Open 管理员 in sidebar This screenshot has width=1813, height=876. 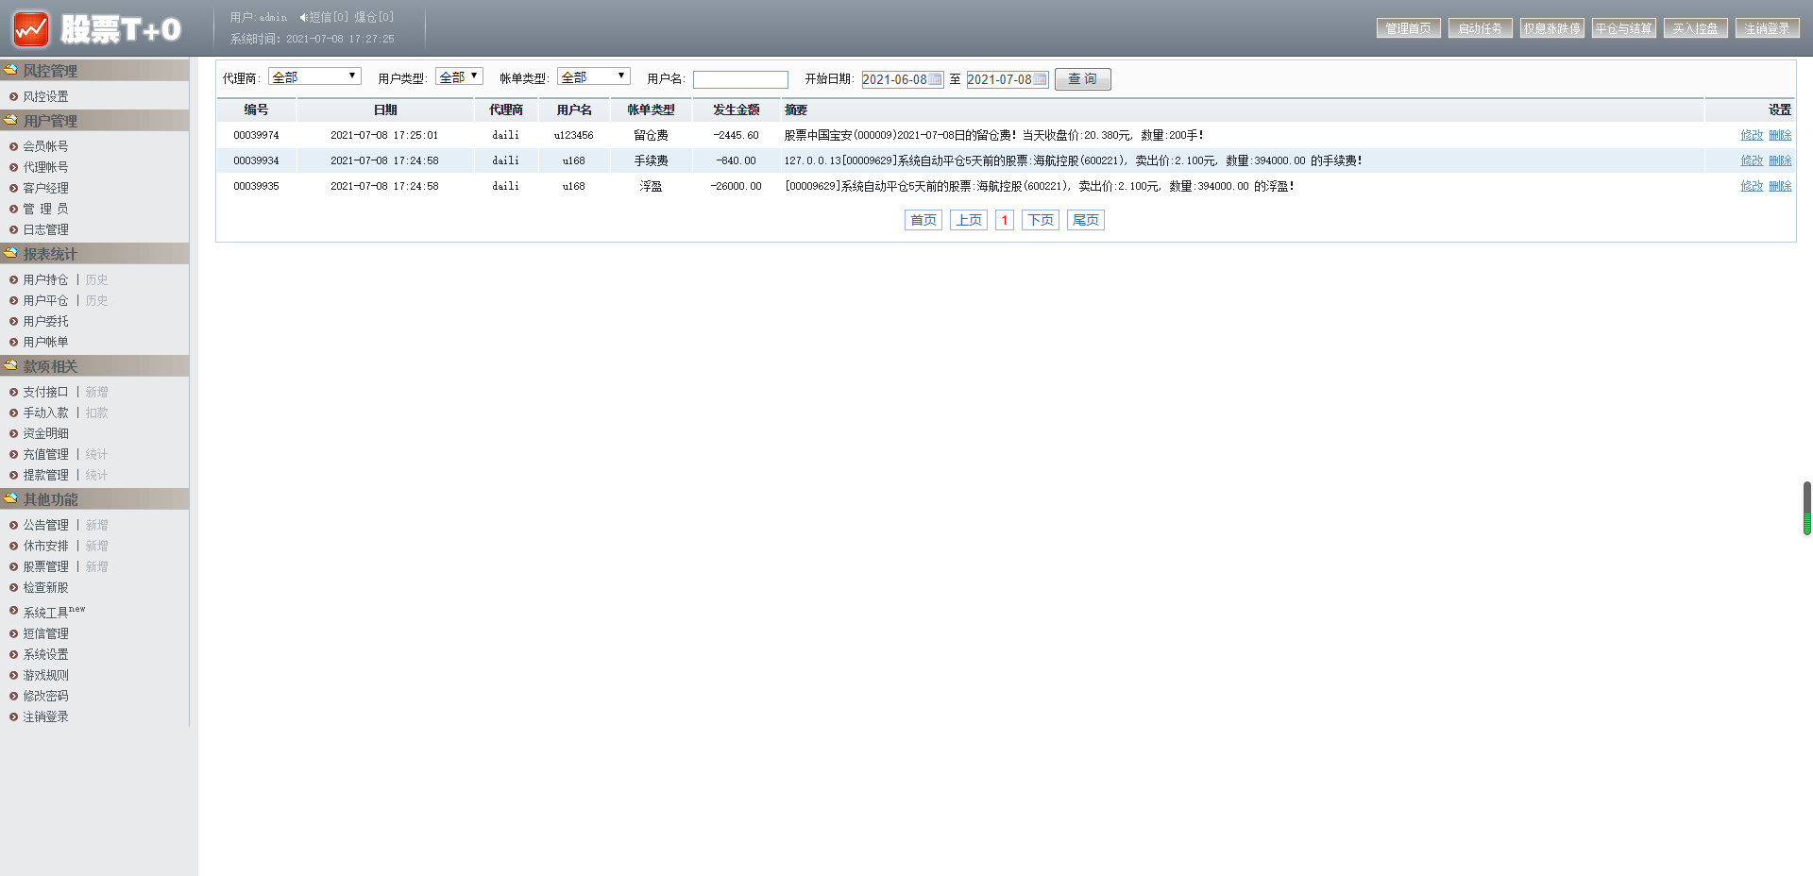45,209
